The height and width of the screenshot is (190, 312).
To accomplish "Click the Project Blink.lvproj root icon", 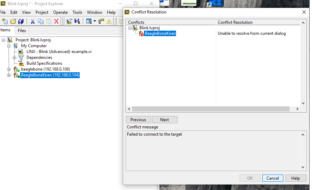I will [10, 40].
